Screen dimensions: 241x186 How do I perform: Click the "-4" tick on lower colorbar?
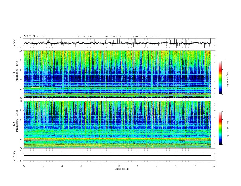(225, 120)
